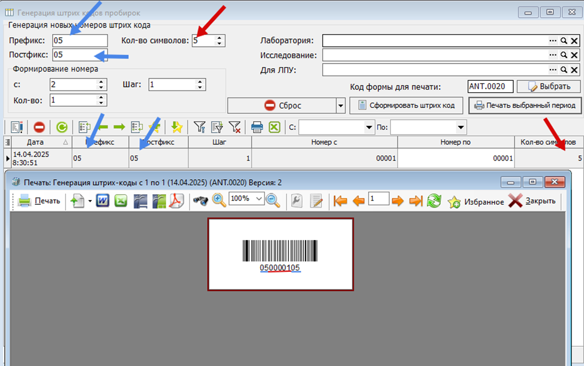The image size is (584, 366).
Task: Click Сформировать штрих код button
Action: (406, 105)
